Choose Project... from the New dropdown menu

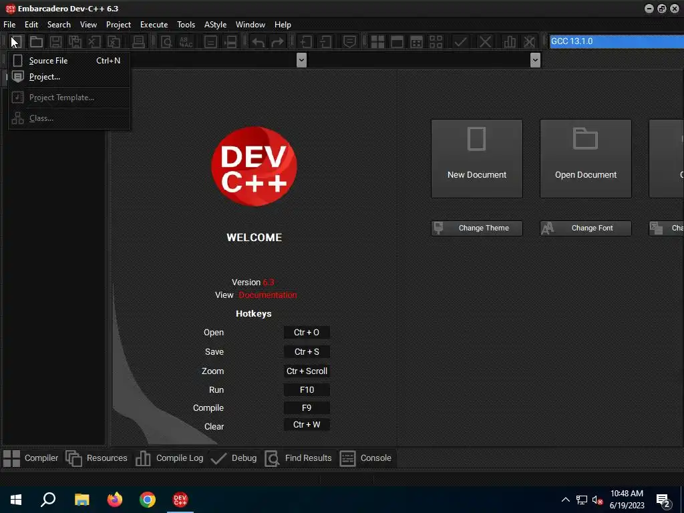[69, 77]
